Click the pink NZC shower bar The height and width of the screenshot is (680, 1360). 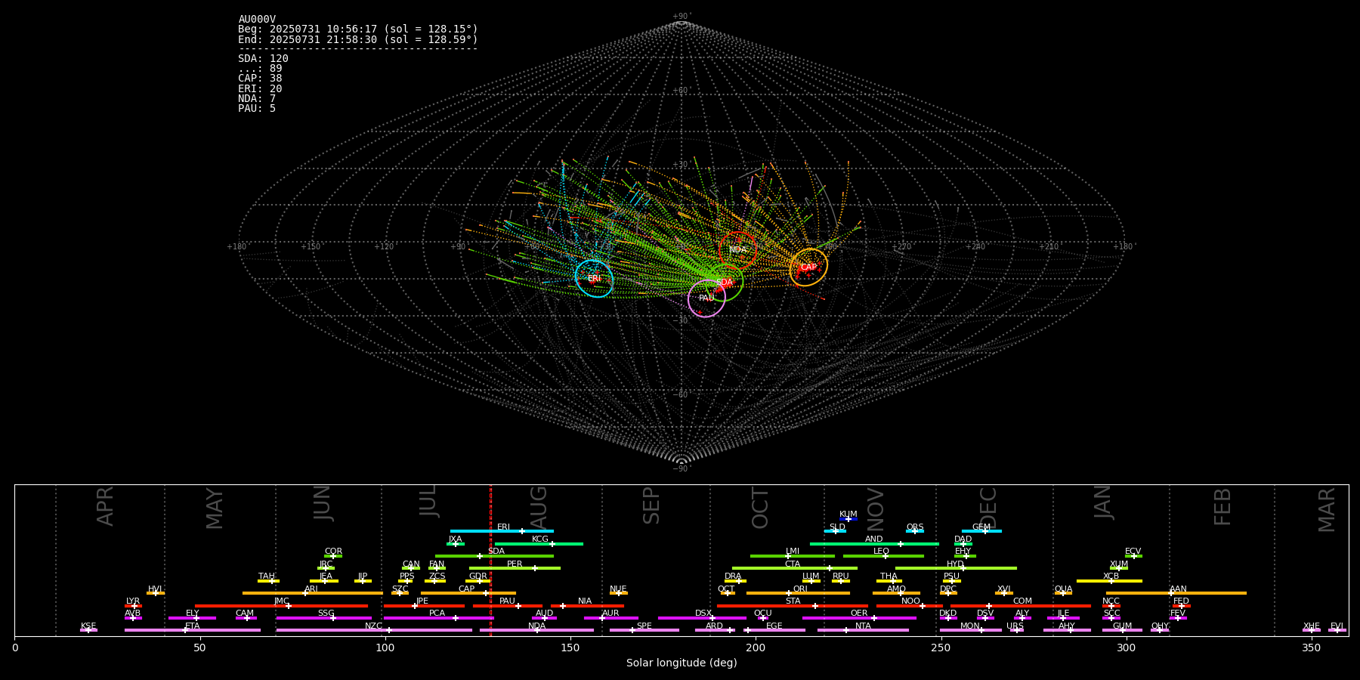pos(374,630)
